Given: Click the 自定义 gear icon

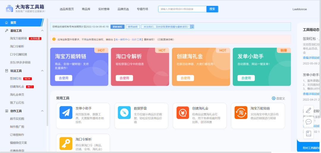Looking at the screenshot, I should (273, 99).
